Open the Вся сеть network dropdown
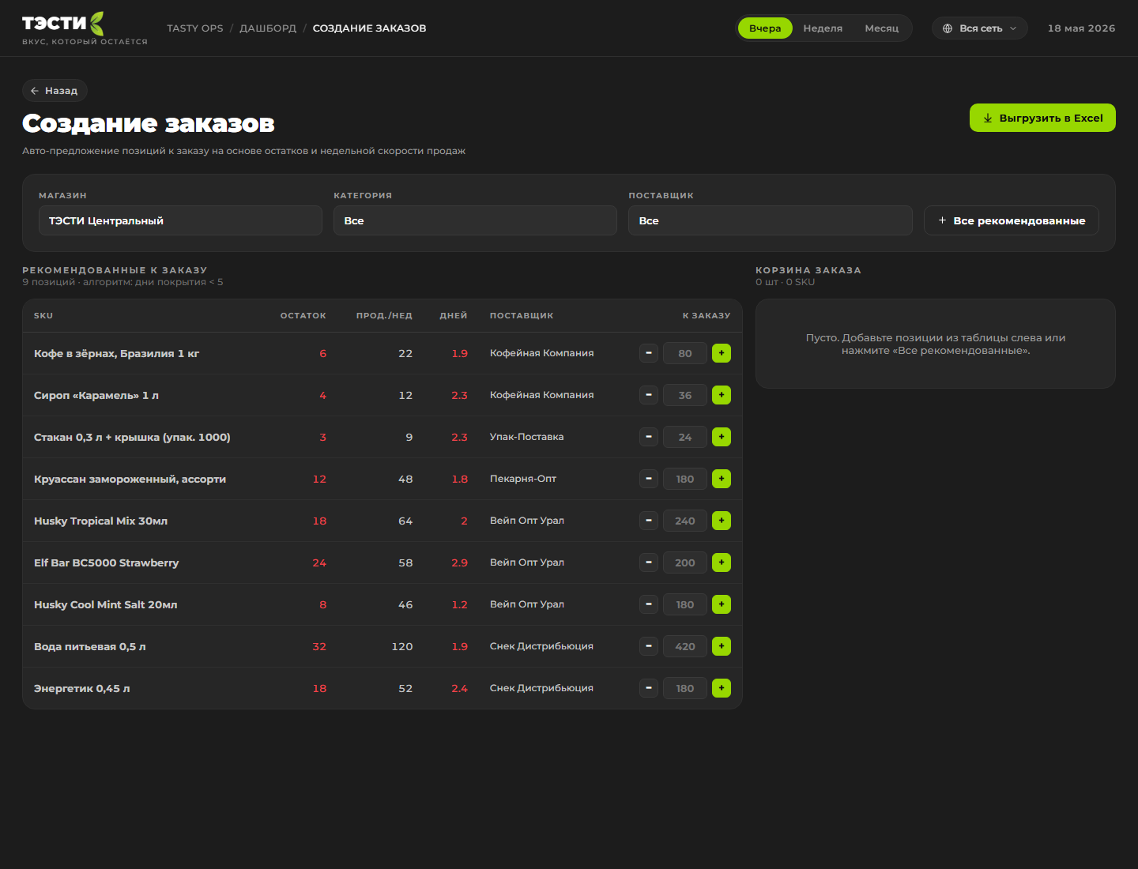Viewport: 1138px width, 869px height. 980,28
